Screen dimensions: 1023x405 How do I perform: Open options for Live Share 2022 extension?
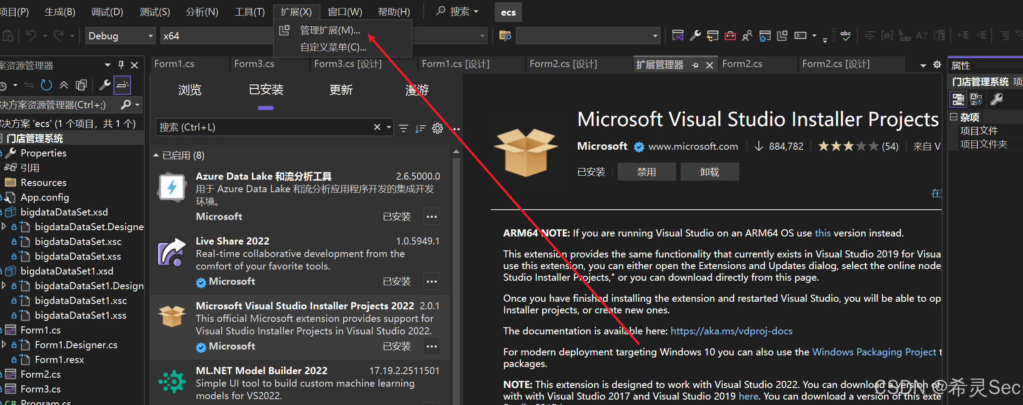(431, 282)
